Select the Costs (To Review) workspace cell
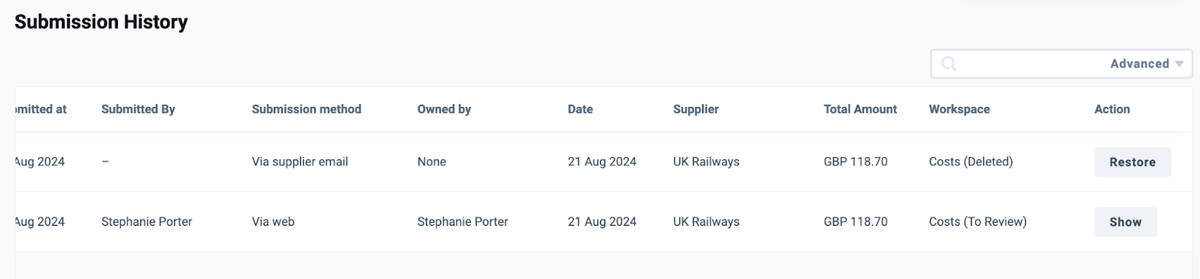1200x279 pixels. click(x=977, y=221)
